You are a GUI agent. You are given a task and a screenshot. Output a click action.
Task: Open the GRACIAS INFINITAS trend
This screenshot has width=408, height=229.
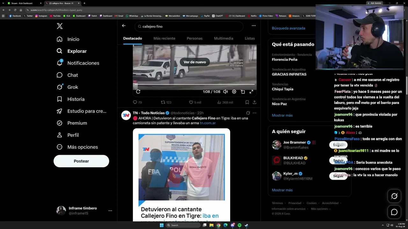289,74
